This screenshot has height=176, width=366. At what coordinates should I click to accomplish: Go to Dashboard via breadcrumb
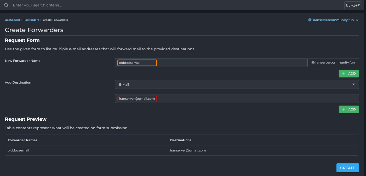click(x=12, y=20)
